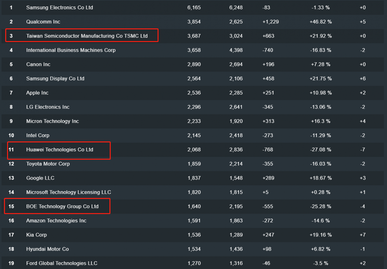Click the Samsung Display Co Ltd entry
The width and height of the screenshot is (387, 269).
(55, 78)
